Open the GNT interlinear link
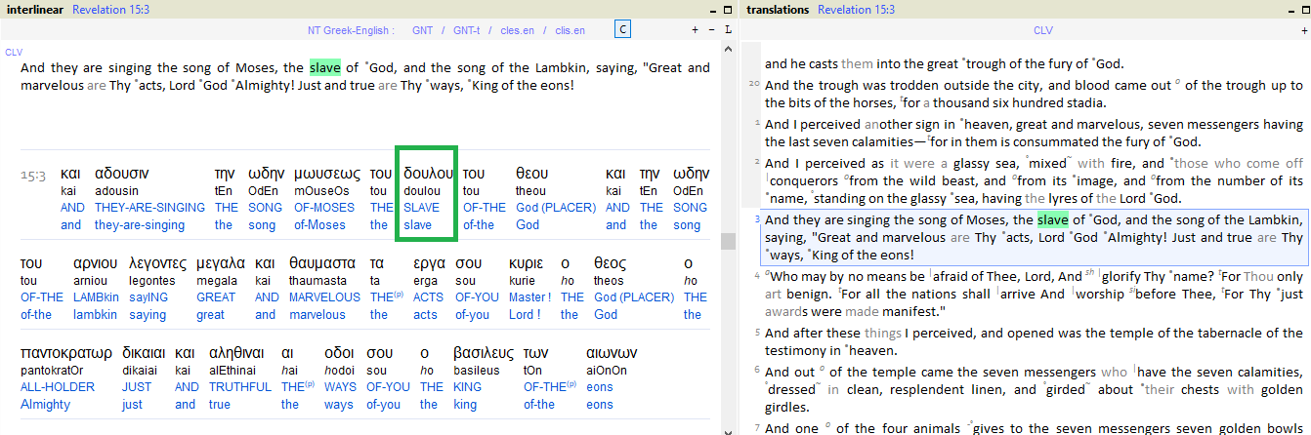This screenshot has width=1311, height=435. point(422,30)
